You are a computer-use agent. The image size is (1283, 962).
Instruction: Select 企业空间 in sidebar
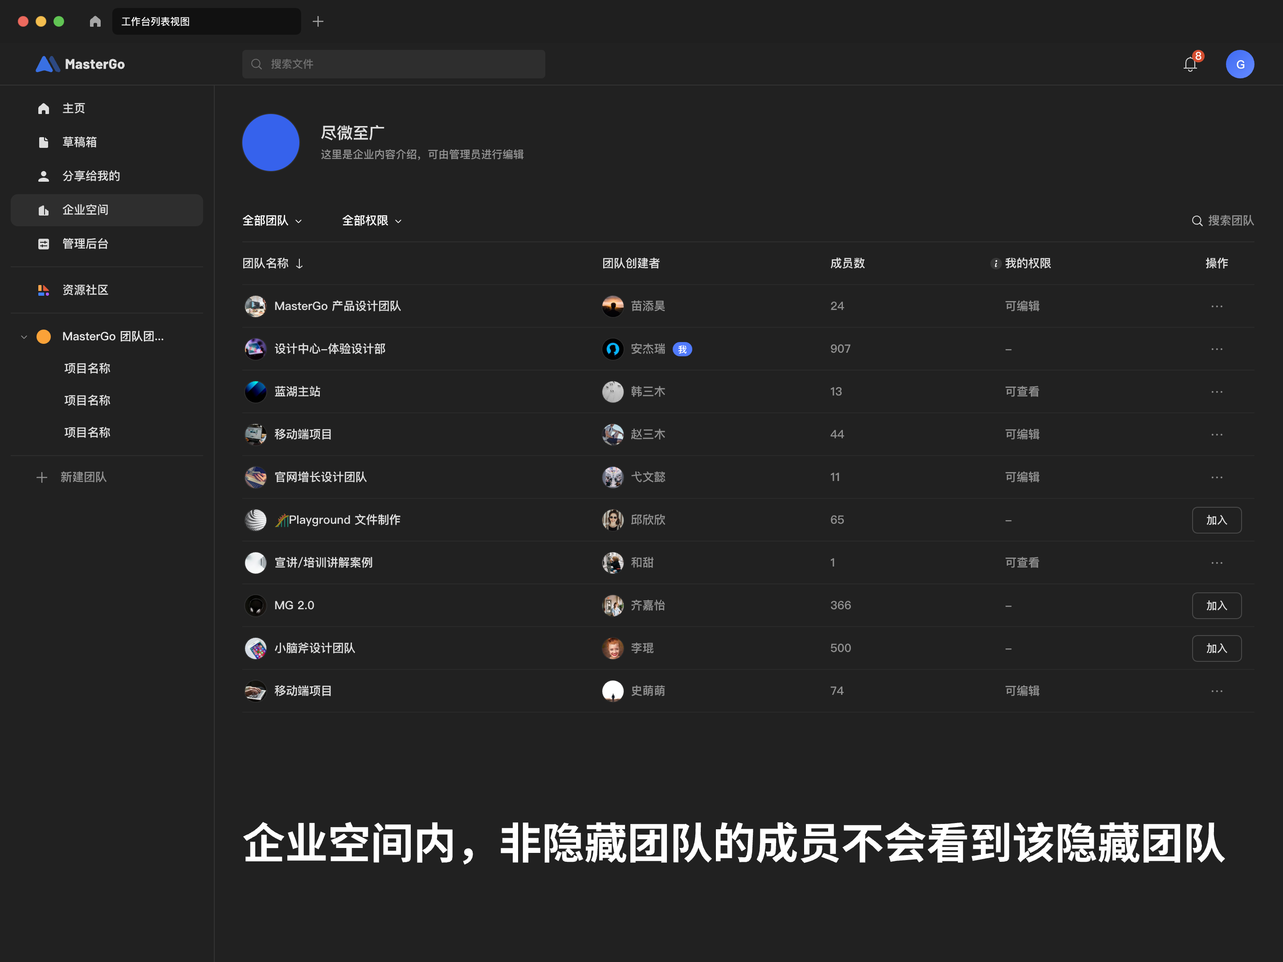click(107, 210)
